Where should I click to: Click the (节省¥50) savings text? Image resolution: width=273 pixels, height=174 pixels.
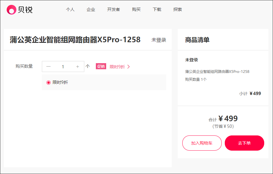click(223, 126)
